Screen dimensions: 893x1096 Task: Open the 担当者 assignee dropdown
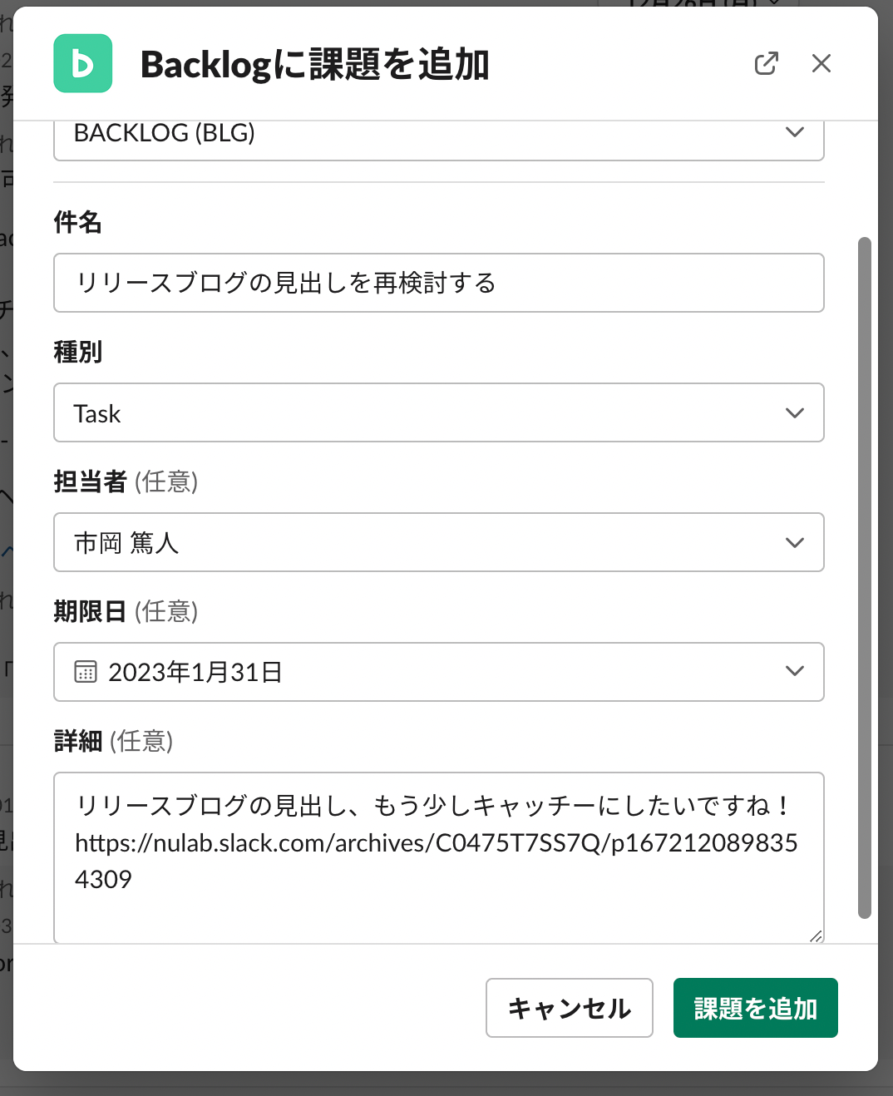pos(438,542)
